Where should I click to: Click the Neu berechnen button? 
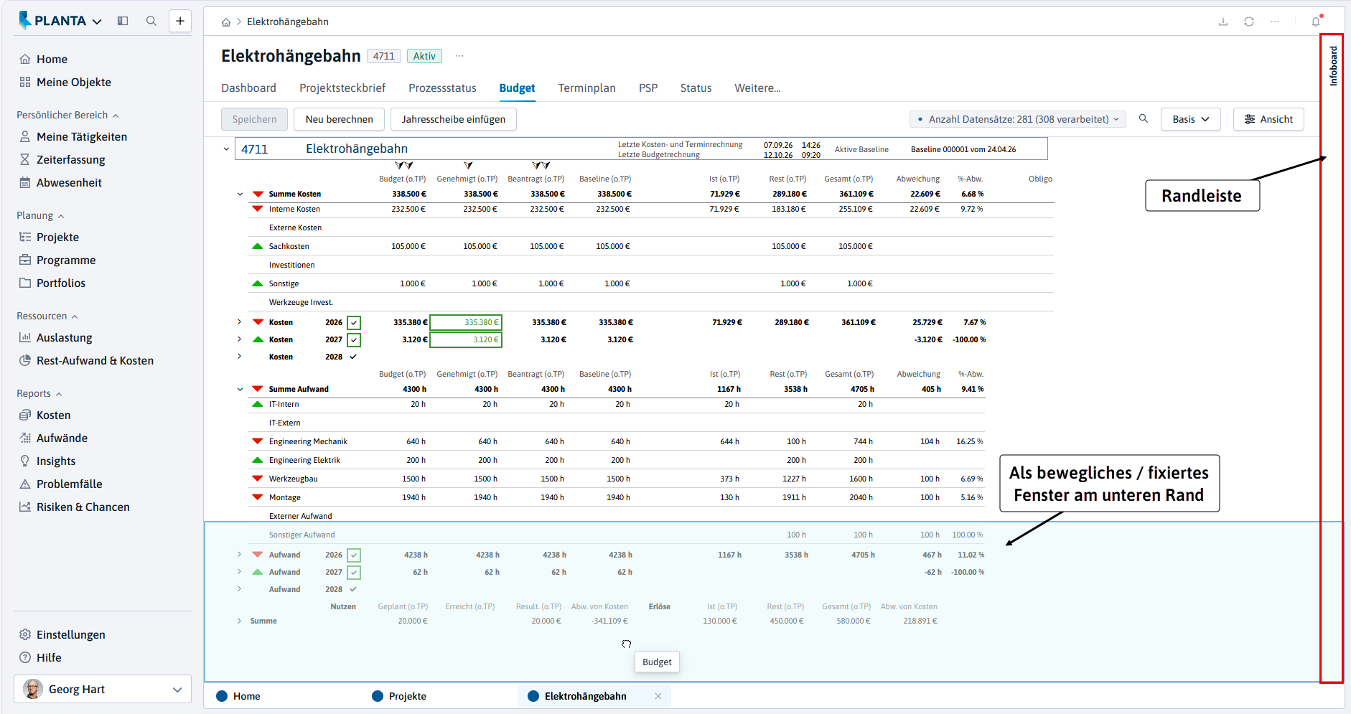coord(340,119)
